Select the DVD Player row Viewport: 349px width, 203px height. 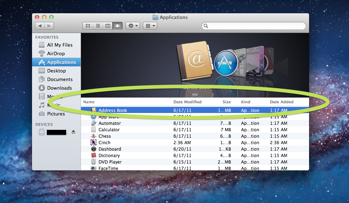pyautogui.click(x=195, y=162)
